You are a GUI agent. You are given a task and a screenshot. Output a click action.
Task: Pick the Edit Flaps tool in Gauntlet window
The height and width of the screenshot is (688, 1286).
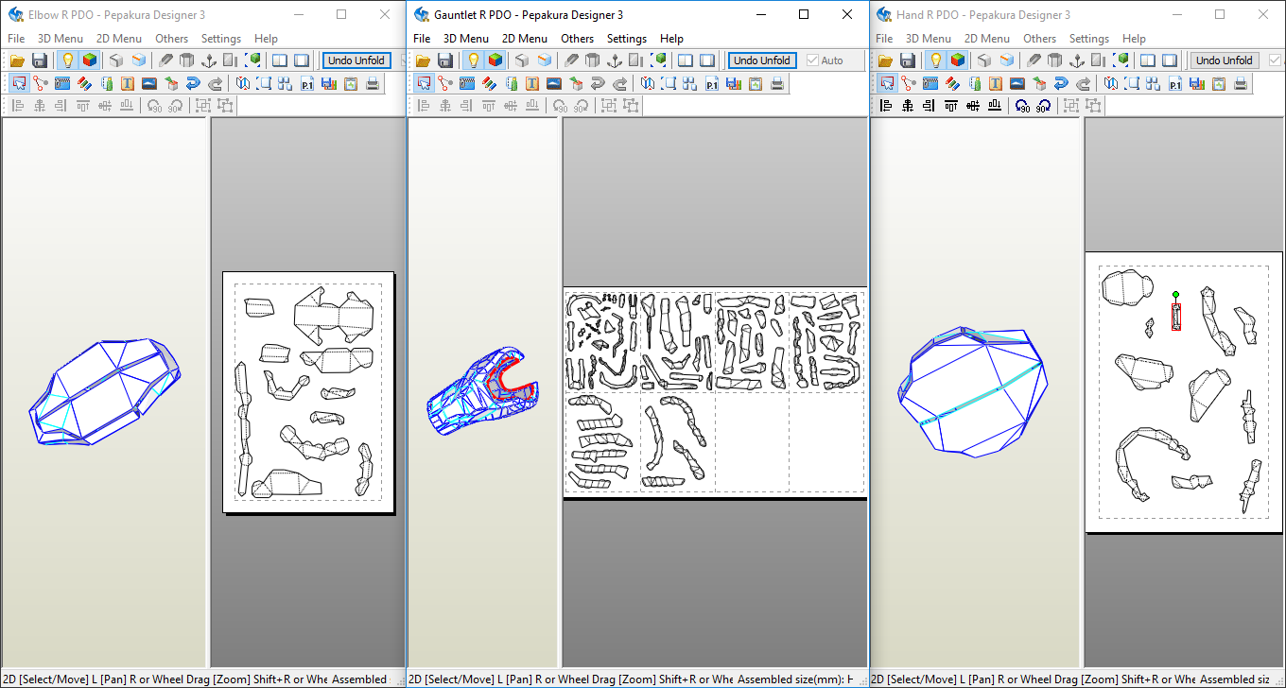point(468,83)
